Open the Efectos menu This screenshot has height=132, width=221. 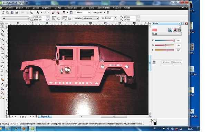58,8
